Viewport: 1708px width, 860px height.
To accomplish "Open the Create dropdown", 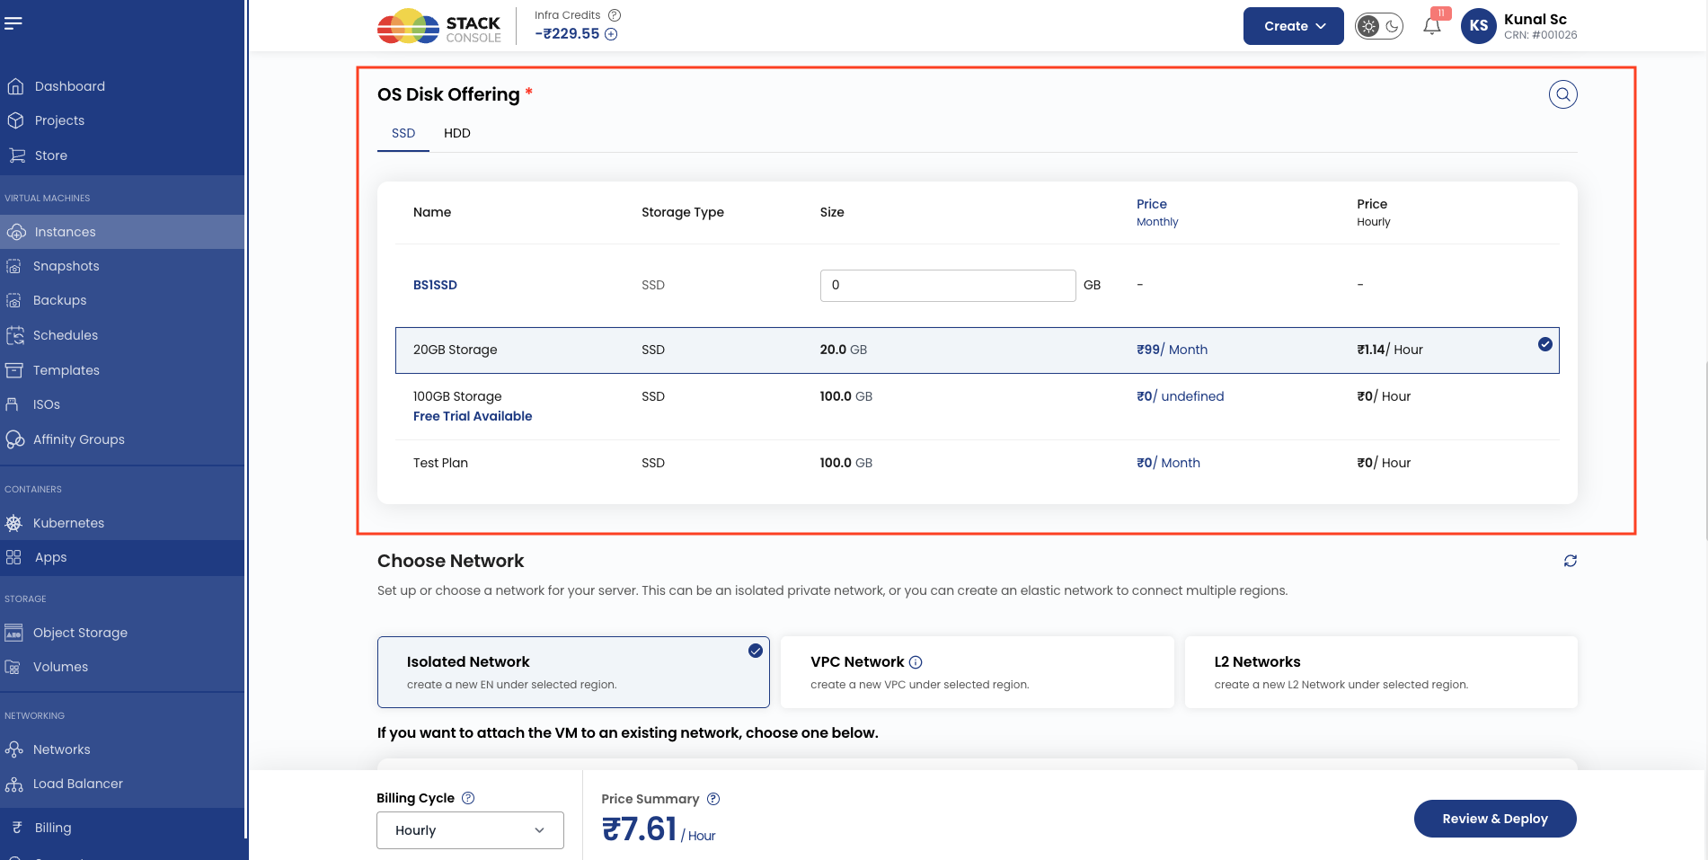I will 1293,26.
